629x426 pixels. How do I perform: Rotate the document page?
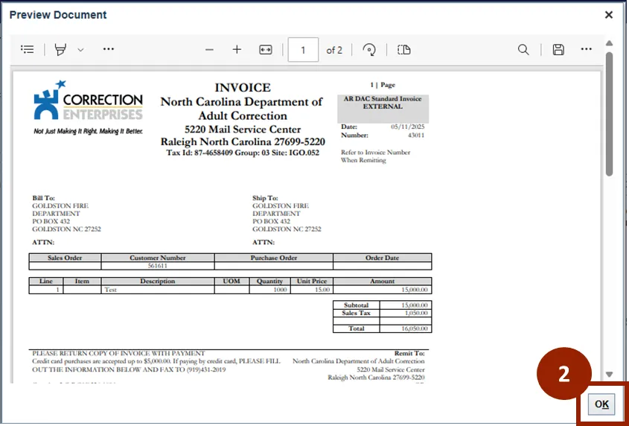point(368,50)
